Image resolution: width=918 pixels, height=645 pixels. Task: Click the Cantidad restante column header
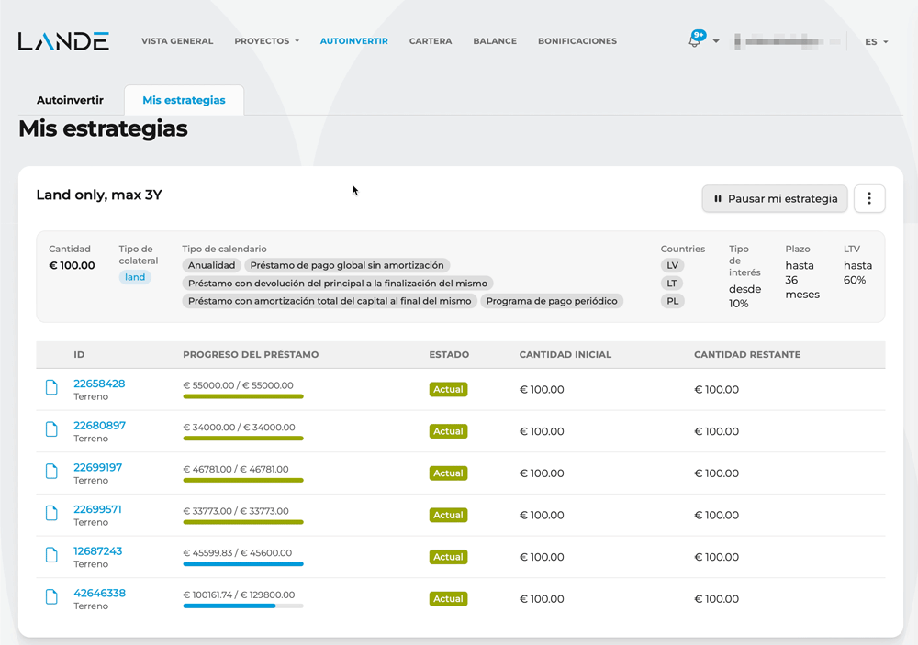(x=747, y=355)
